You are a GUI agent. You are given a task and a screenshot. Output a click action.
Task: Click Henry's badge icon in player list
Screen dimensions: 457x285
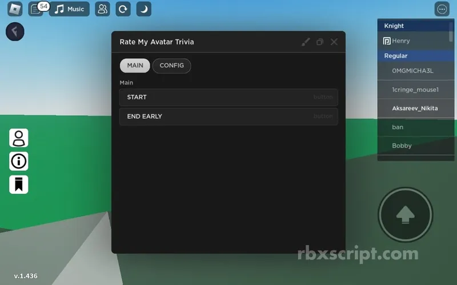[x=387, y=41]
